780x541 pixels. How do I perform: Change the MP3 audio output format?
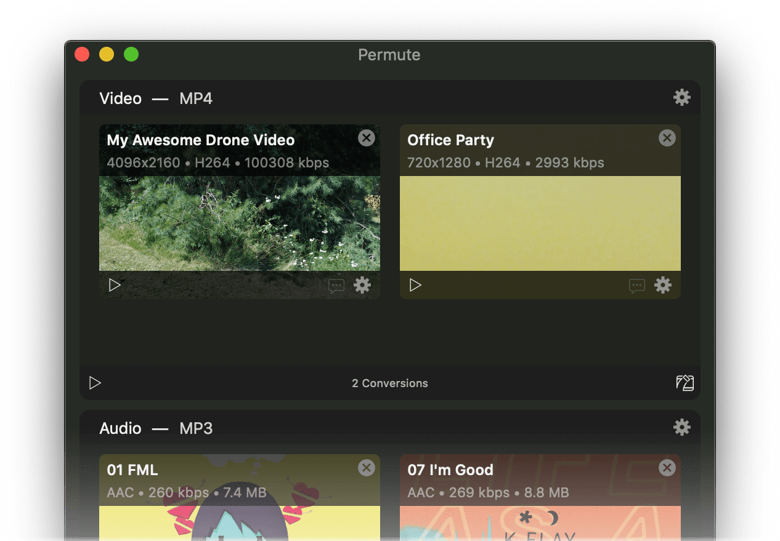[196, 428]
